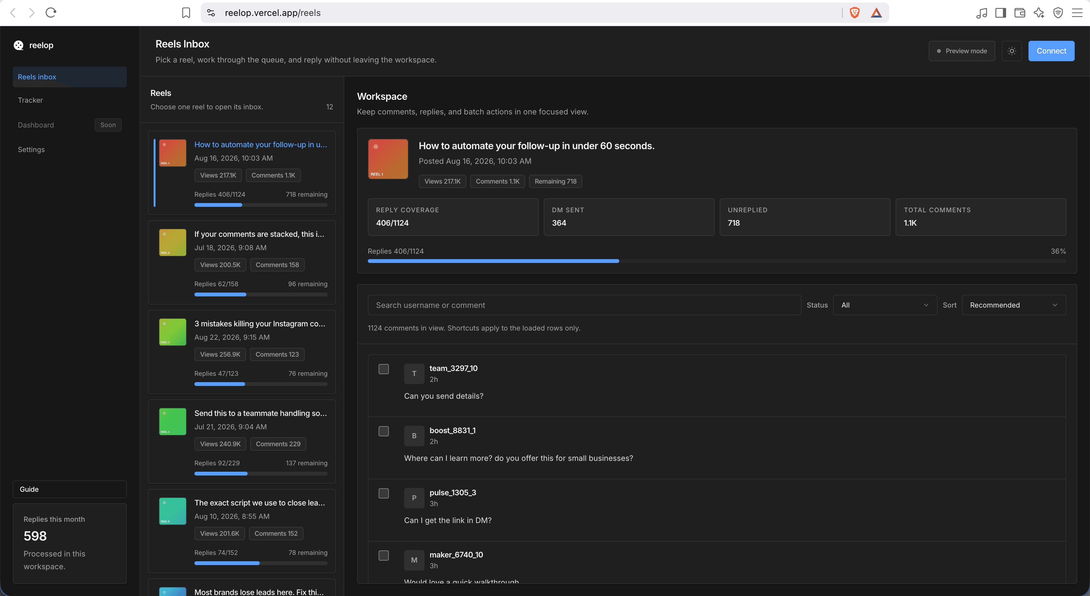
Task: Select the checkbox for boost_8831_1 comment
Action: pos(384,431)
